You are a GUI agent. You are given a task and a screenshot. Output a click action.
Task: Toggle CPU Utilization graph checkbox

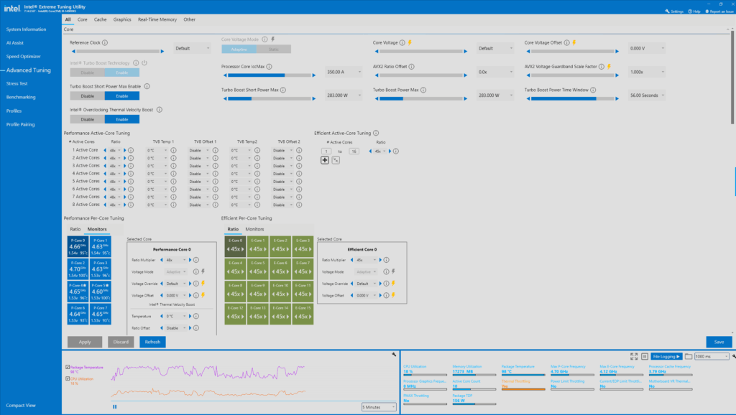(68, 378)
